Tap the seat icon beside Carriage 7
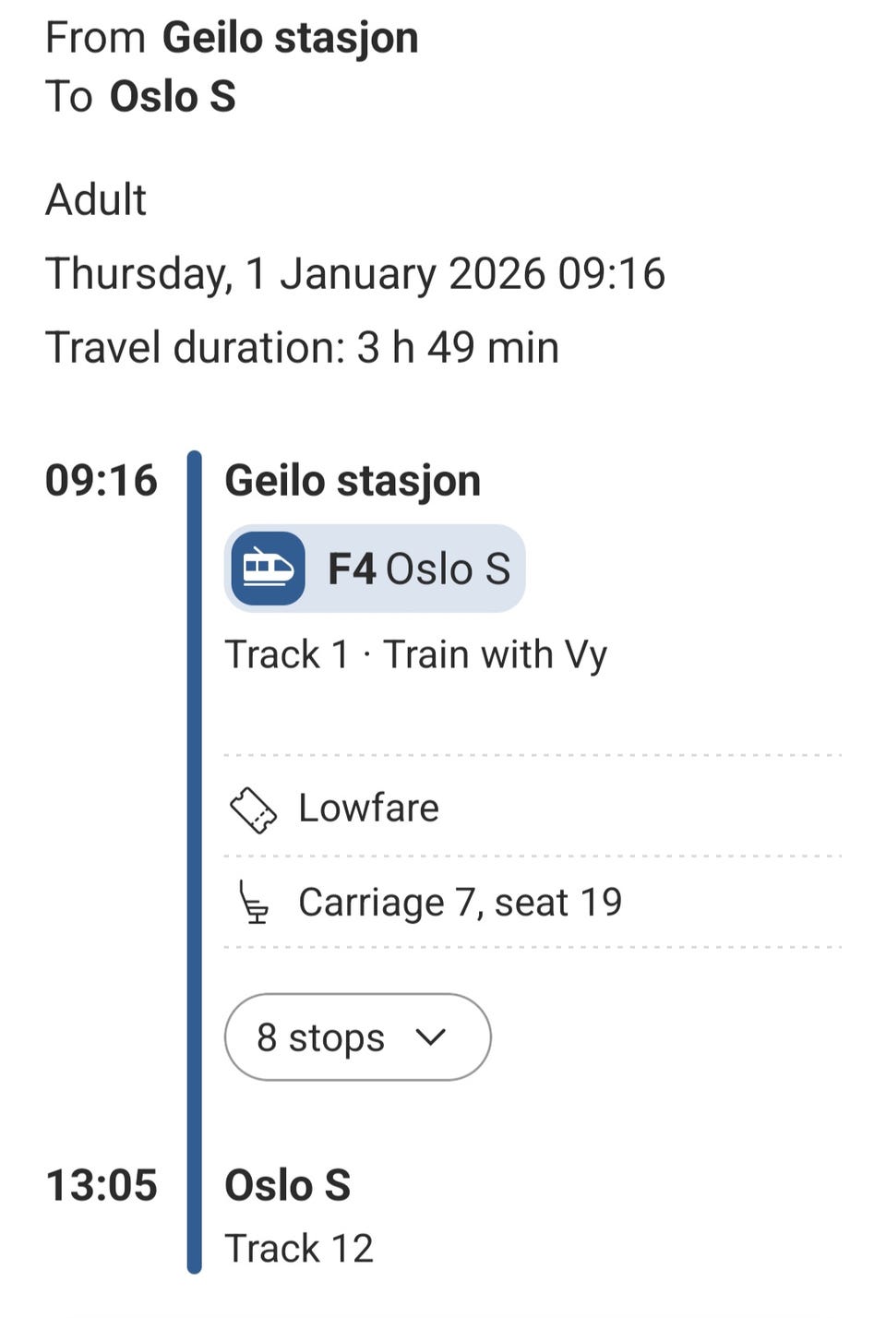Viewport: 886px width, 1318px height. 254,903
